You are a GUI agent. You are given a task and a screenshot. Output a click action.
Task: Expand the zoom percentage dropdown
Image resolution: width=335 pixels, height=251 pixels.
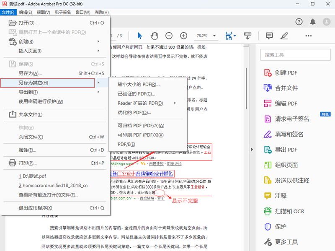tap(214, 36)
